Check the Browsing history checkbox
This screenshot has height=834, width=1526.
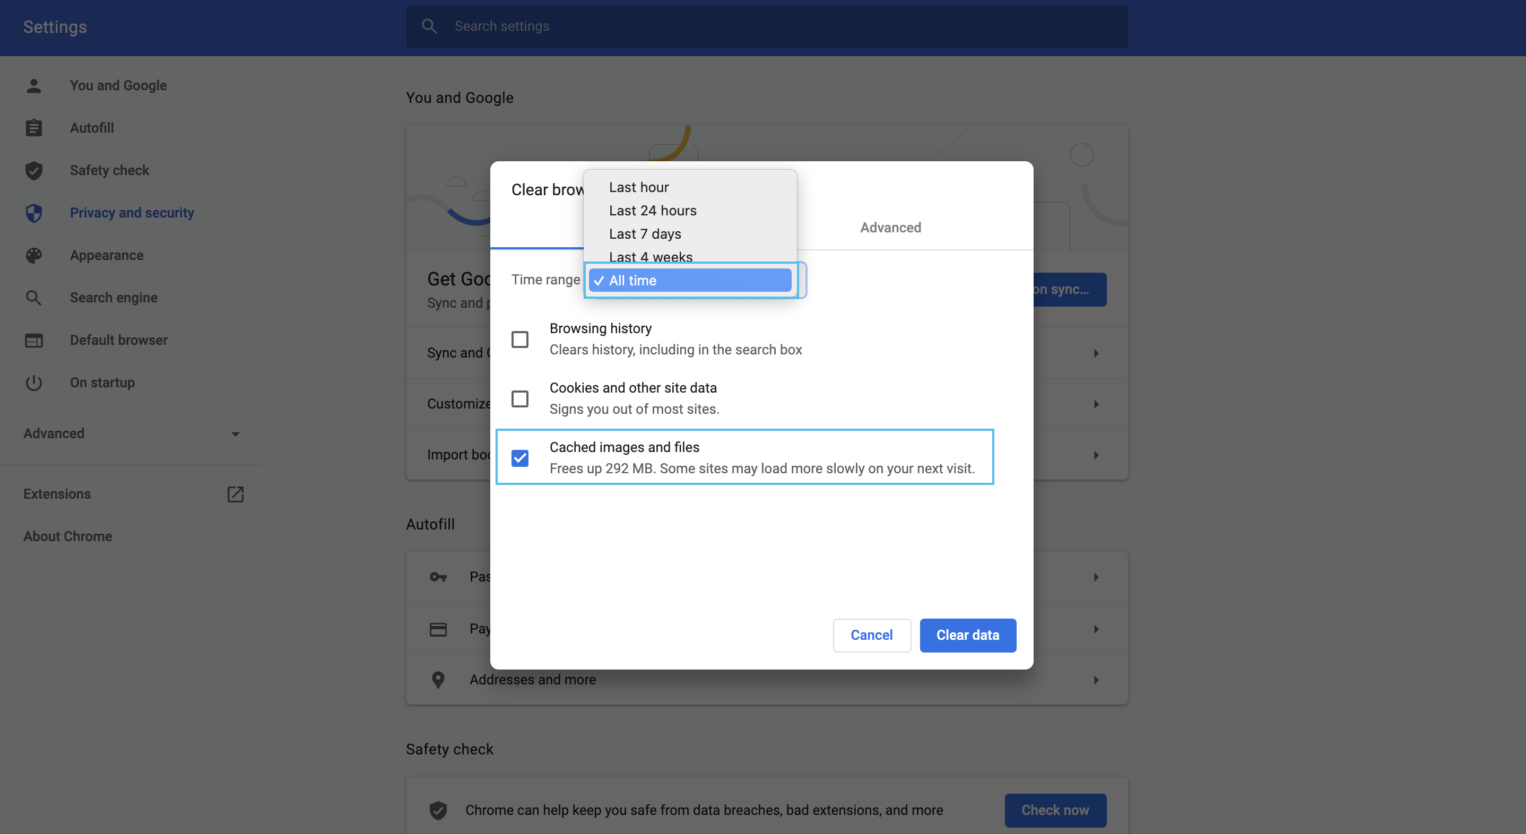click(x=519, y=340)
